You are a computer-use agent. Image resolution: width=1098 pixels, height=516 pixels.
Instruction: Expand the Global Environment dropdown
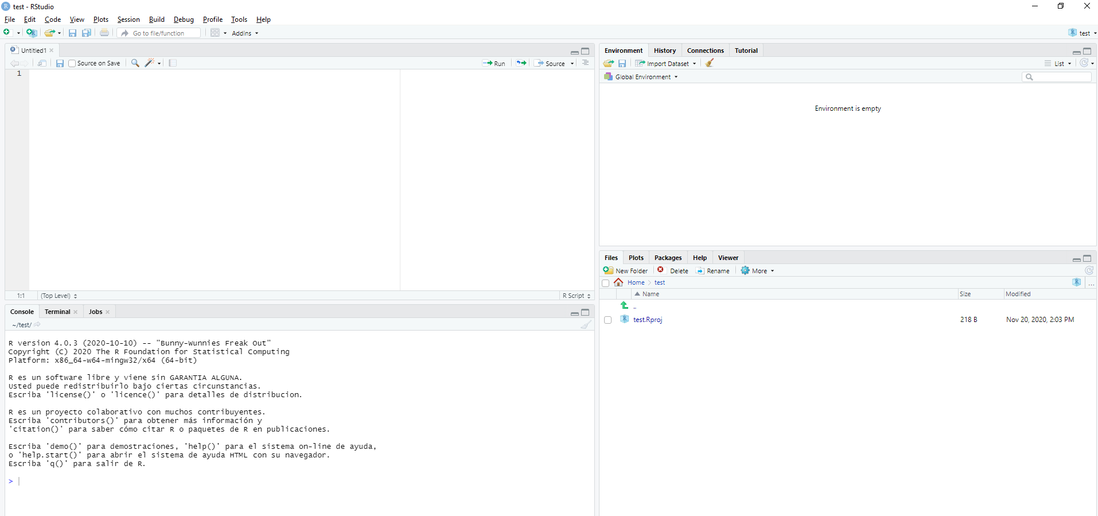pyautogui.click(x=643, y=77)
